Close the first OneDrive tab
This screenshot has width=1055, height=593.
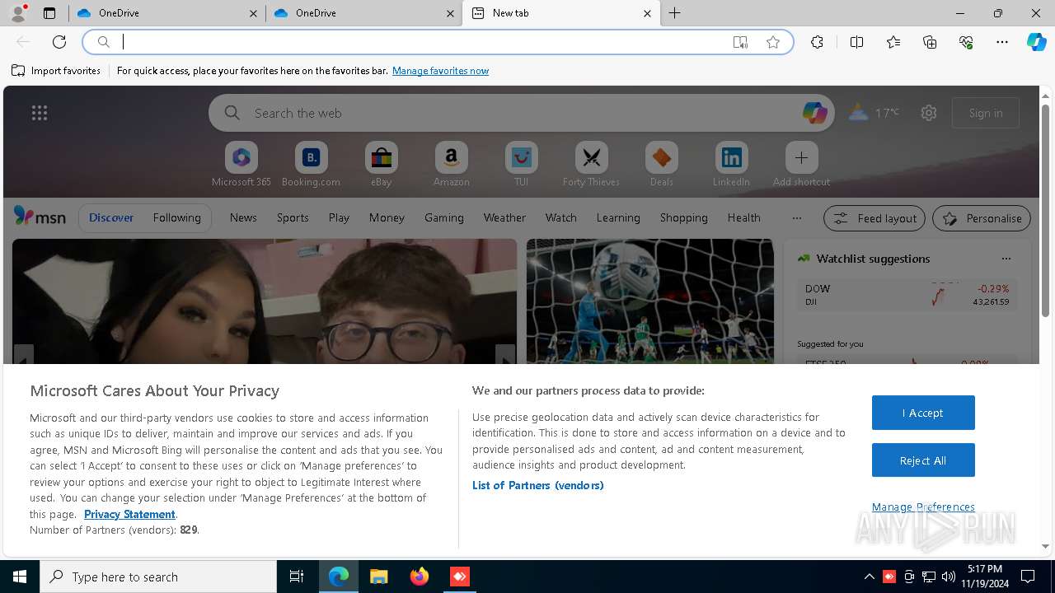point(253,13)
